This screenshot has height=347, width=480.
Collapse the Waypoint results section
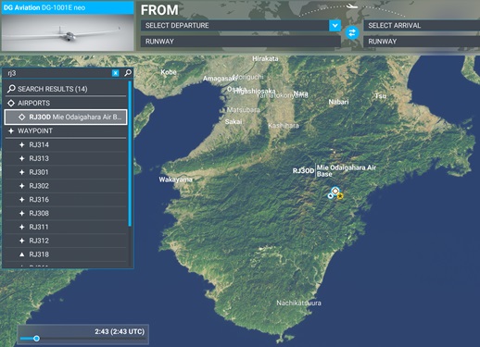66,130
